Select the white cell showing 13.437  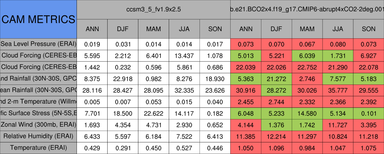click(184, 55)
